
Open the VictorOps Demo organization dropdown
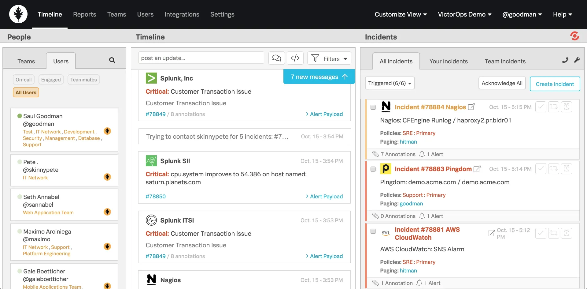point(465,14)
